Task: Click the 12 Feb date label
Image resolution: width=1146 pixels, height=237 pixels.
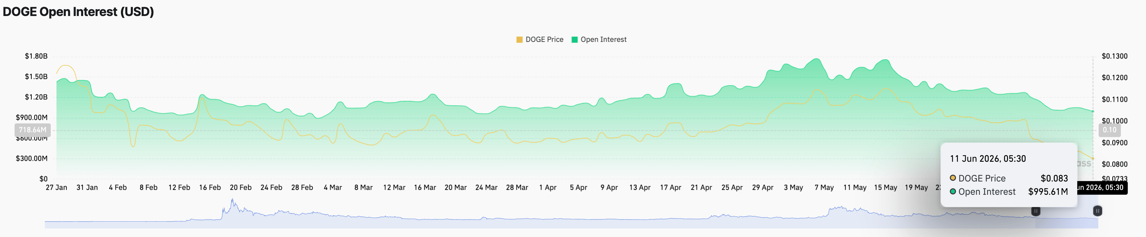Action: tap(179, 188)
